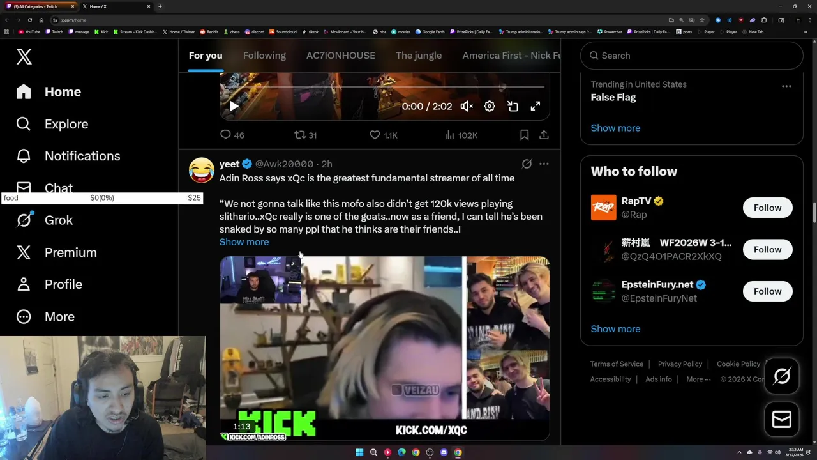The width and height of the screenshot is (817, 460).
Task: Open the Kick bookmark
Action: (101, 31)
